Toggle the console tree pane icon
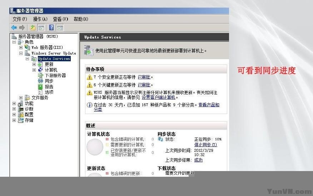Viewport: 313px width, 196px height. point(41,28)
